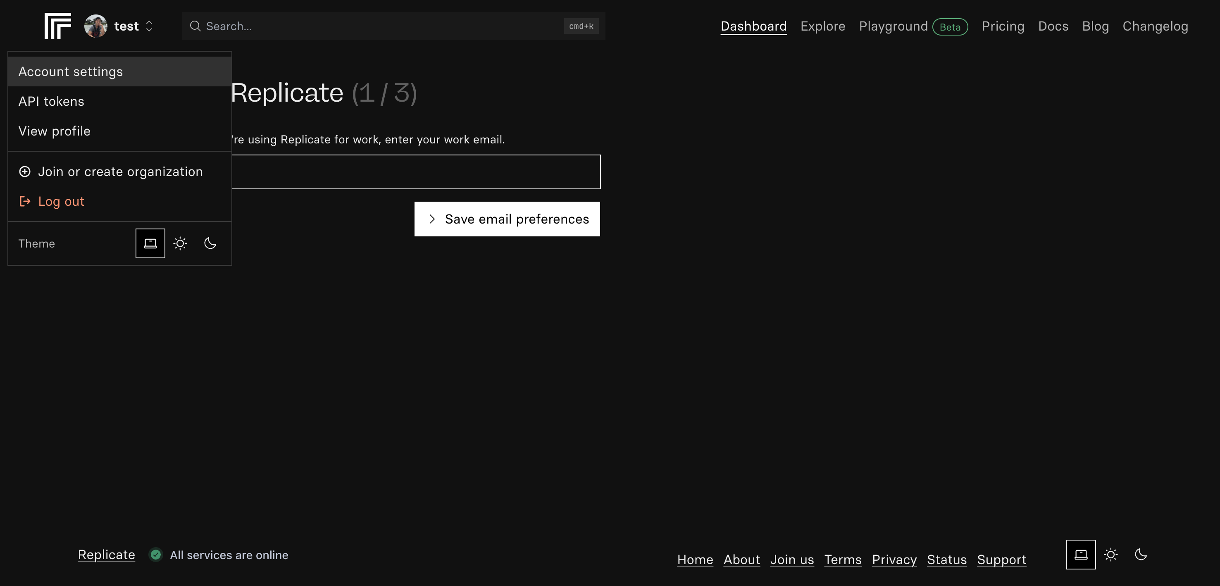Select API tokens menu entry
Viewport: 1220px width, 586px height.
click(51, 101)
